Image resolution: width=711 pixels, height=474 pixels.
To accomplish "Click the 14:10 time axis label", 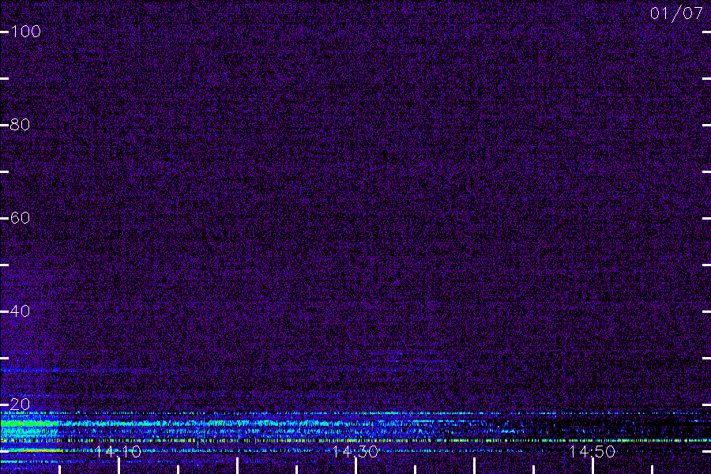I will pyautogui.click(x=118, y=451).
